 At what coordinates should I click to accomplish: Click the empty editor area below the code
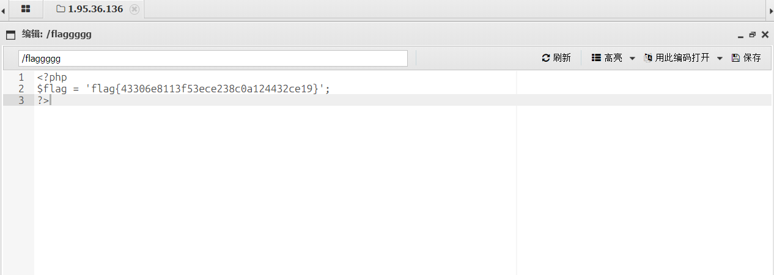[x=275, y=189]
